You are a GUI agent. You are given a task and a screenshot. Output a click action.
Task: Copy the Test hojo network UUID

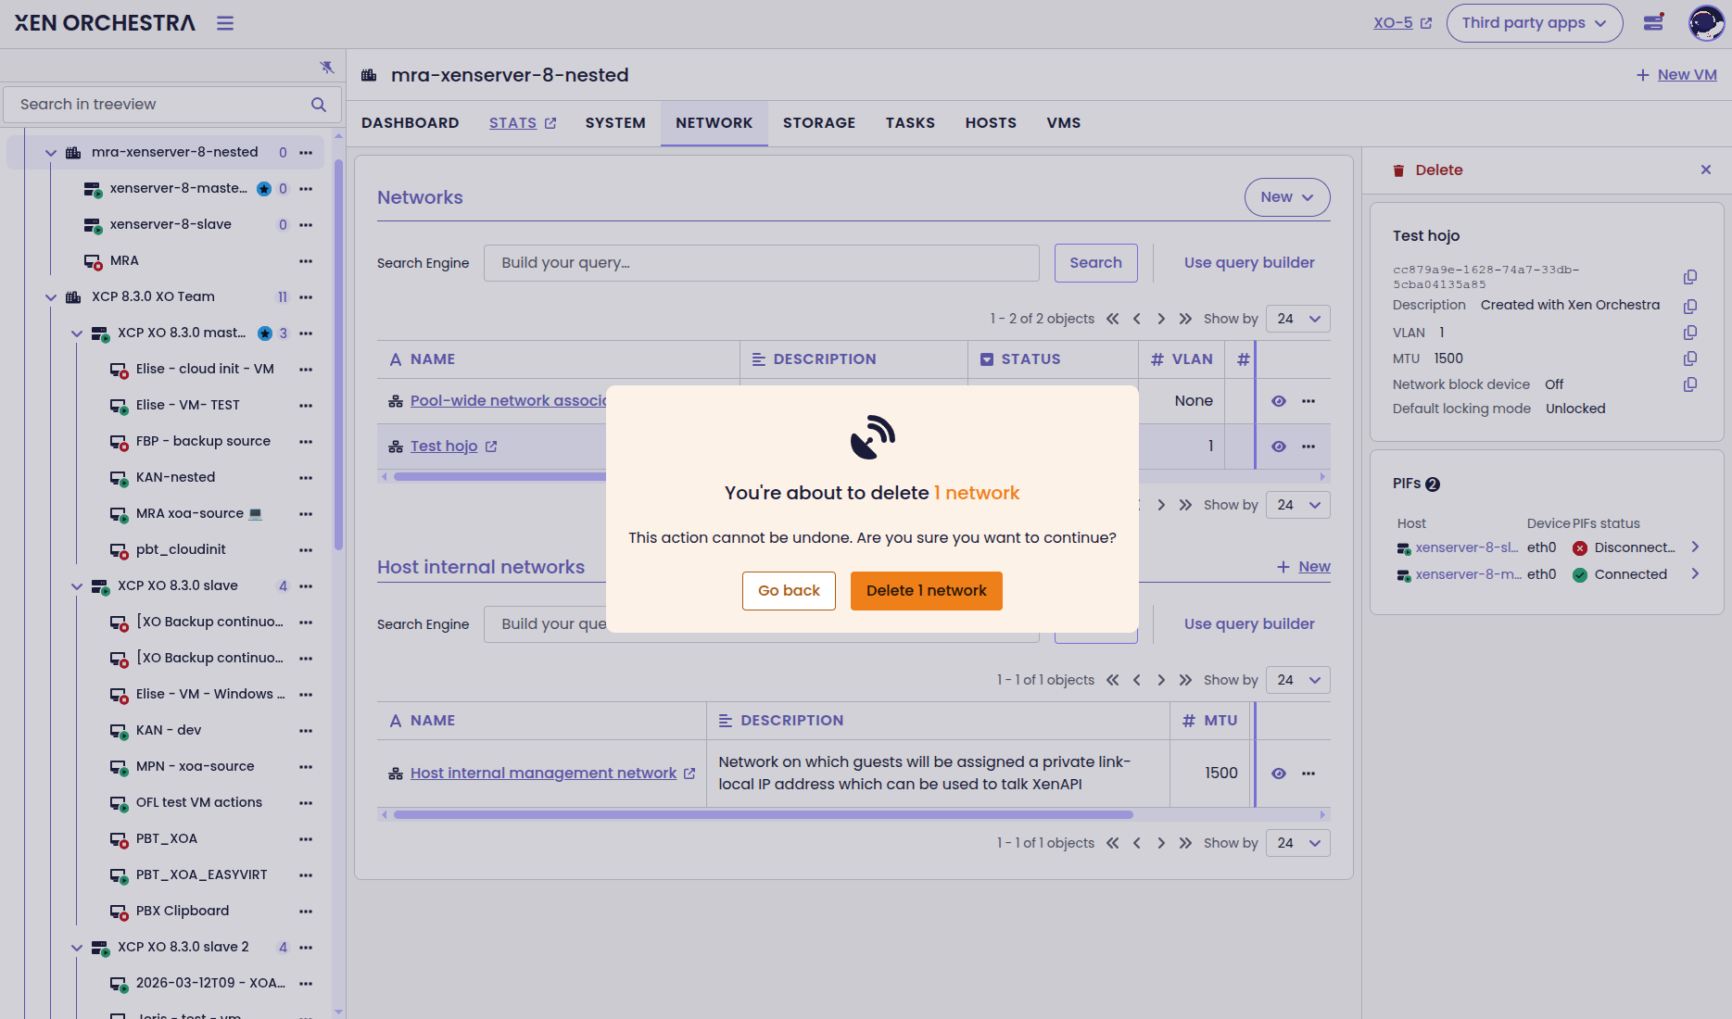click(1690, 277)
